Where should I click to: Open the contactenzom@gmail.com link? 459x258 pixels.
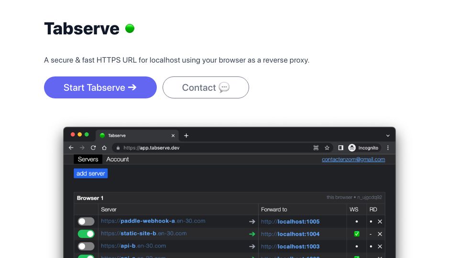(353, 159)
